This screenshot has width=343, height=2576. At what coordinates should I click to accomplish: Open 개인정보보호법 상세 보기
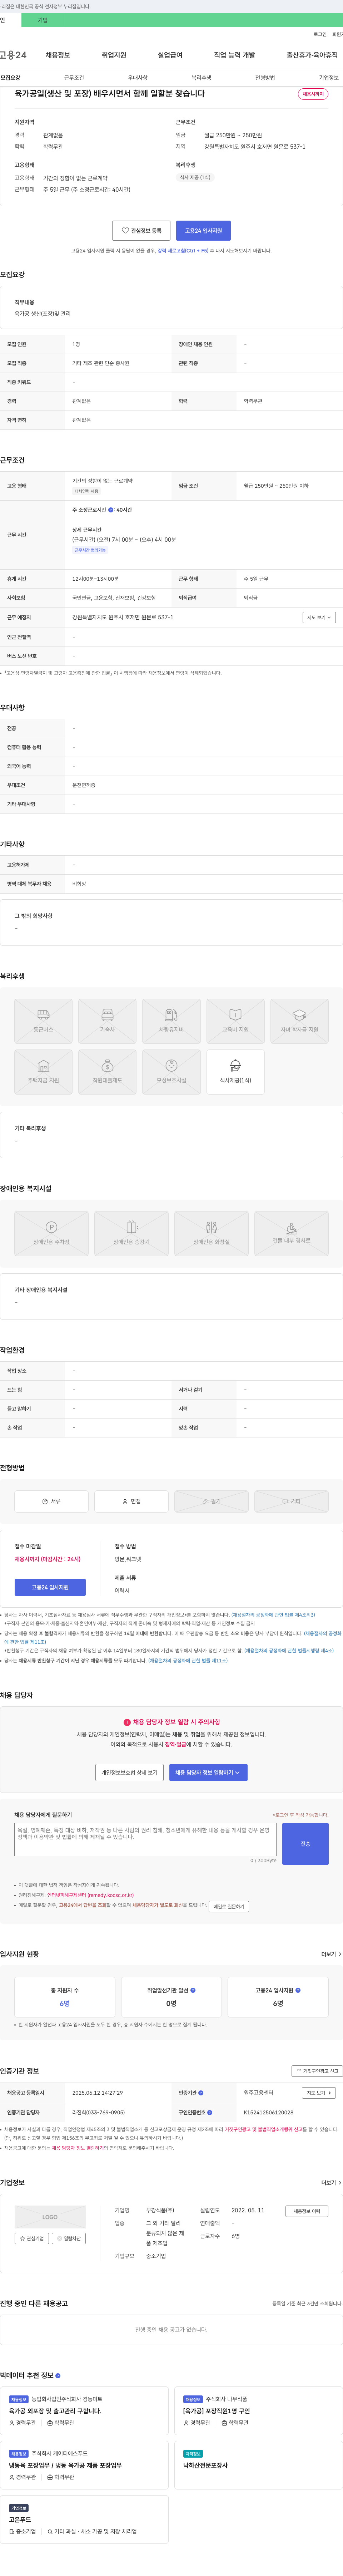click(x=129, y=1773)
